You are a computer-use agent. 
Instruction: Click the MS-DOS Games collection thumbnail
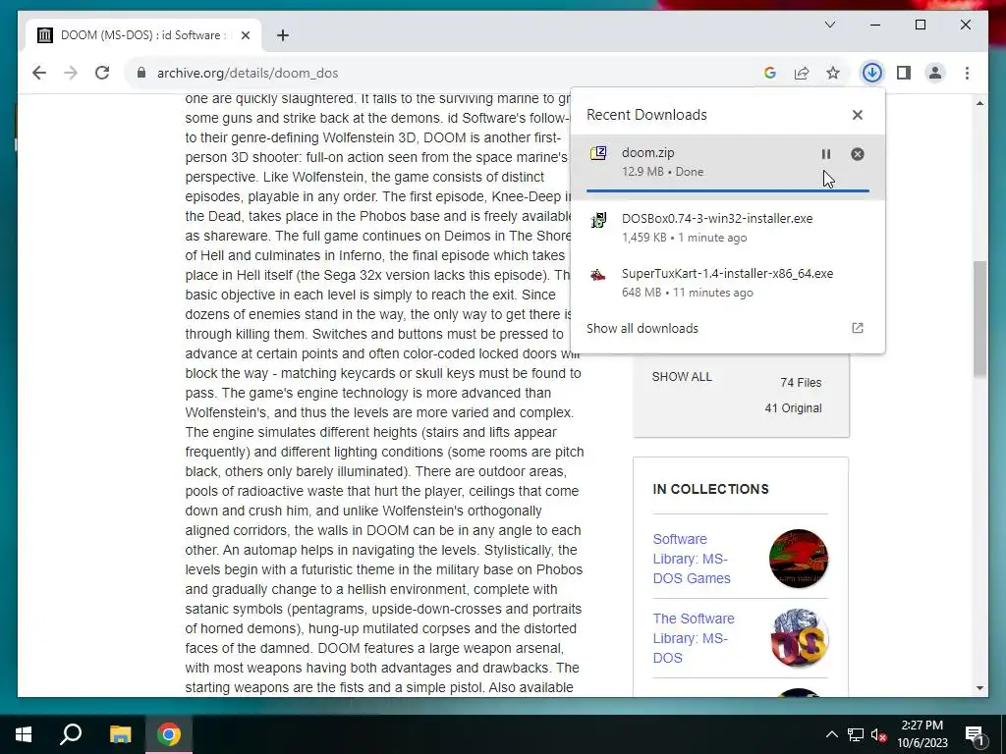(798, 559)
